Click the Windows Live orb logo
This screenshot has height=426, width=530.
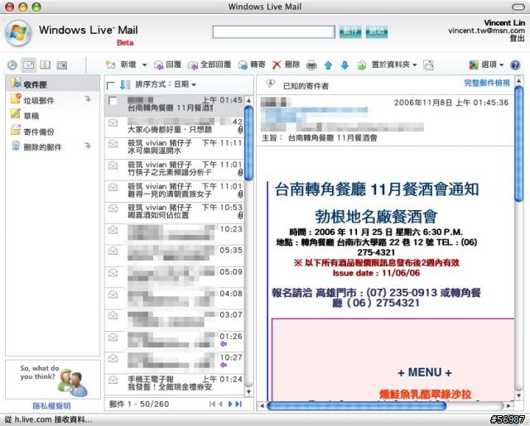coord(18,33)
